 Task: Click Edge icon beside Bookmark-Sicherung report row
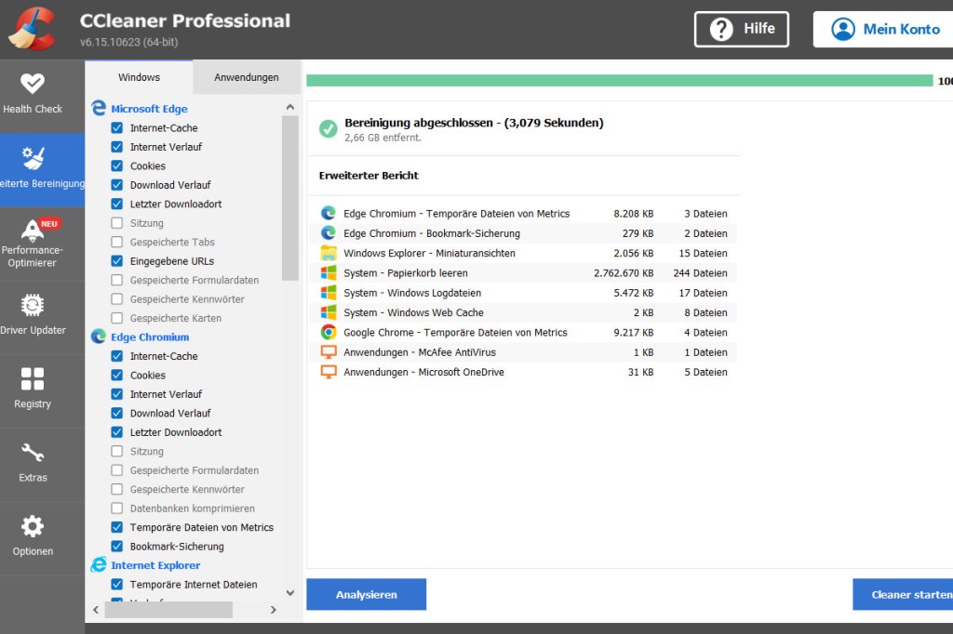pos(329,233)
